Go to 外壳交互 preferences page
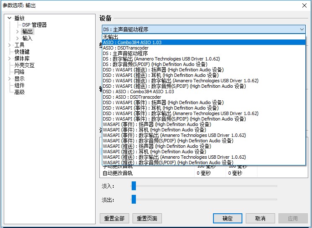This screenshot has height=228, width=312. point(24,65)
